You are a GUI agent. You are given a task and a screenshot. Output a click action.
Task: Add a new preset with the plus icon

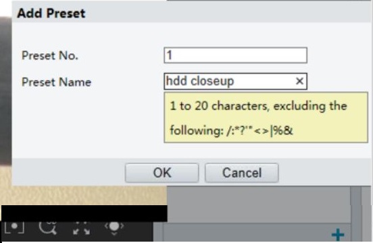click(338, 235)
